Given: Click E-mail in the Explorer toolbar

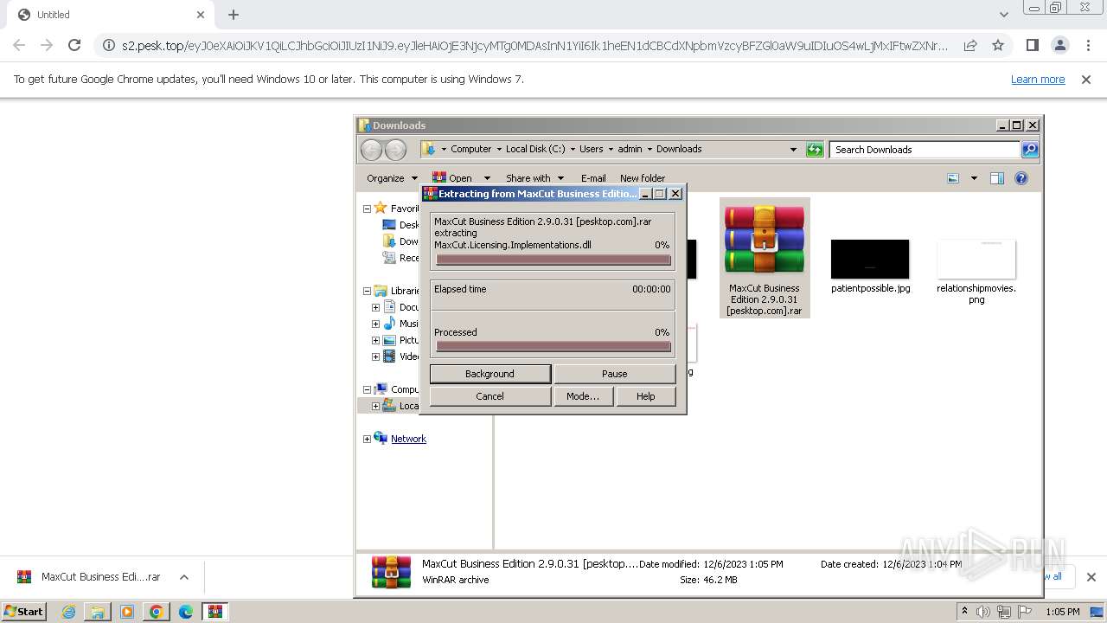Looking at the screenshot, I should coord(593,178).
